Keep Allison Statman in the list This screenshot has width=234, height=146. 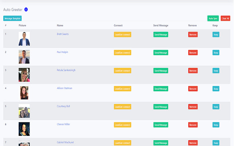tap(216, 89)
